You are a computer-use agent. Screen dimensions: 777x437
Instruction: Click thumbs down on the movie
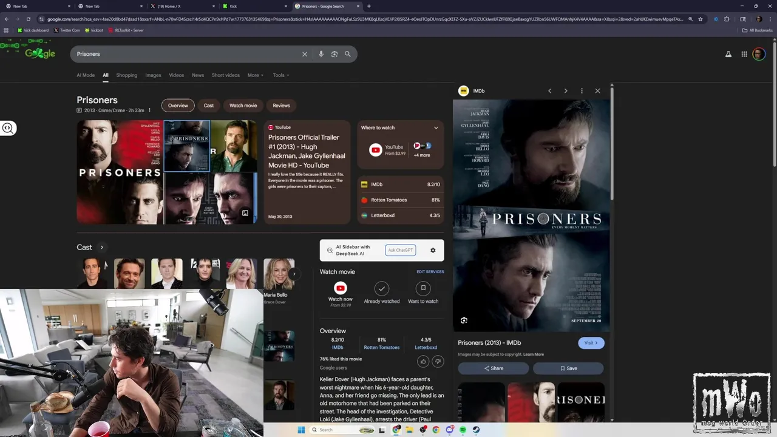pyautogui.click(x=438, y=361)
